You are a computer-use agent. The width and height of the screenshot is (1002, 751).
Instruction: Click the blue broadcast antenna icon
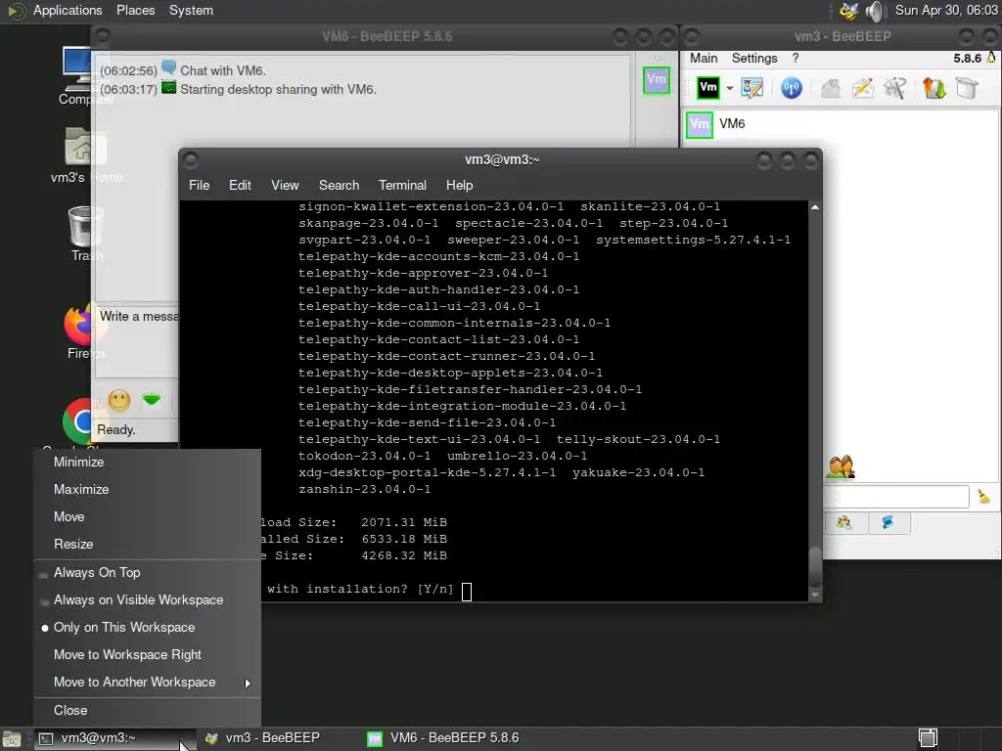(791, 87)
